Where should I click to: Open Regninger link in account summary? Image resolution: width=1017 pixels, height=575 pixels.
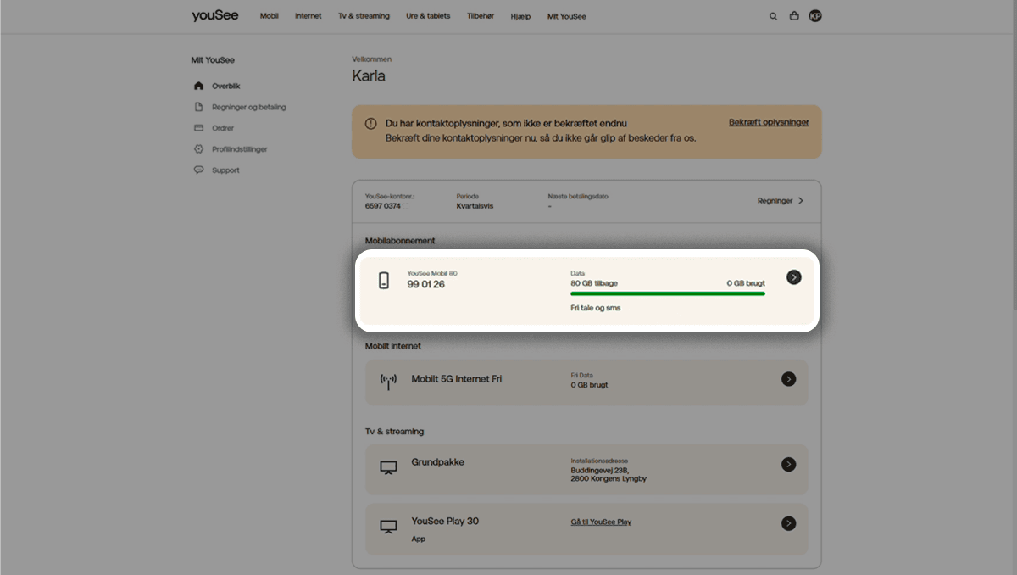780,201
